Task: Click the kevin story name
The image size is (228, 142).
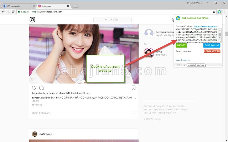Action: pyautogui.click(x=159, y=52)
